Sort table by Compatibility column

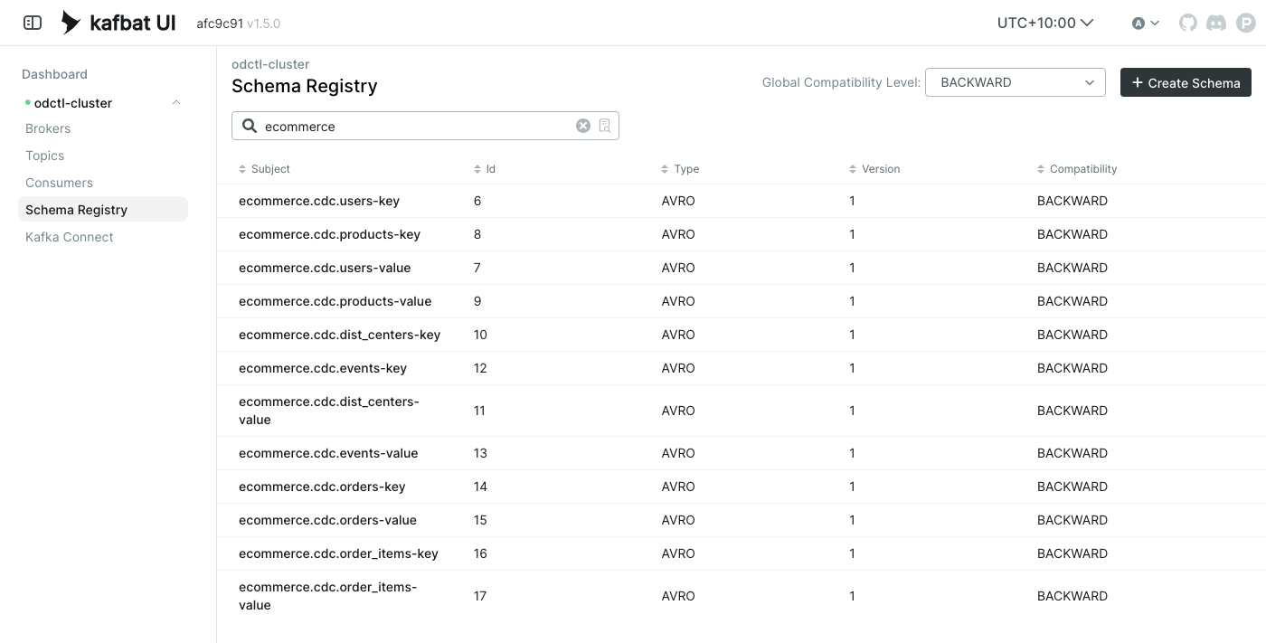(1077, 169)
